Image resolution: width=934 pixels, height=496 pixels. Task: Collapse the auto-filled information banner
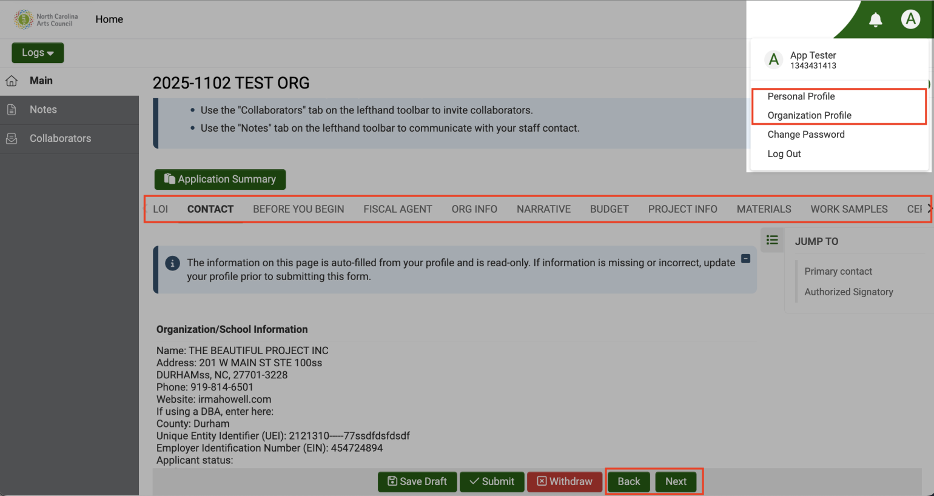pos(745,258)
